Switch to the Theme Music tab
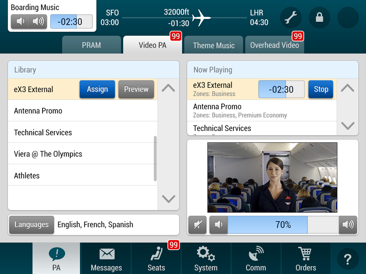Screen dimensions: 366x274 tap(214, 45)
